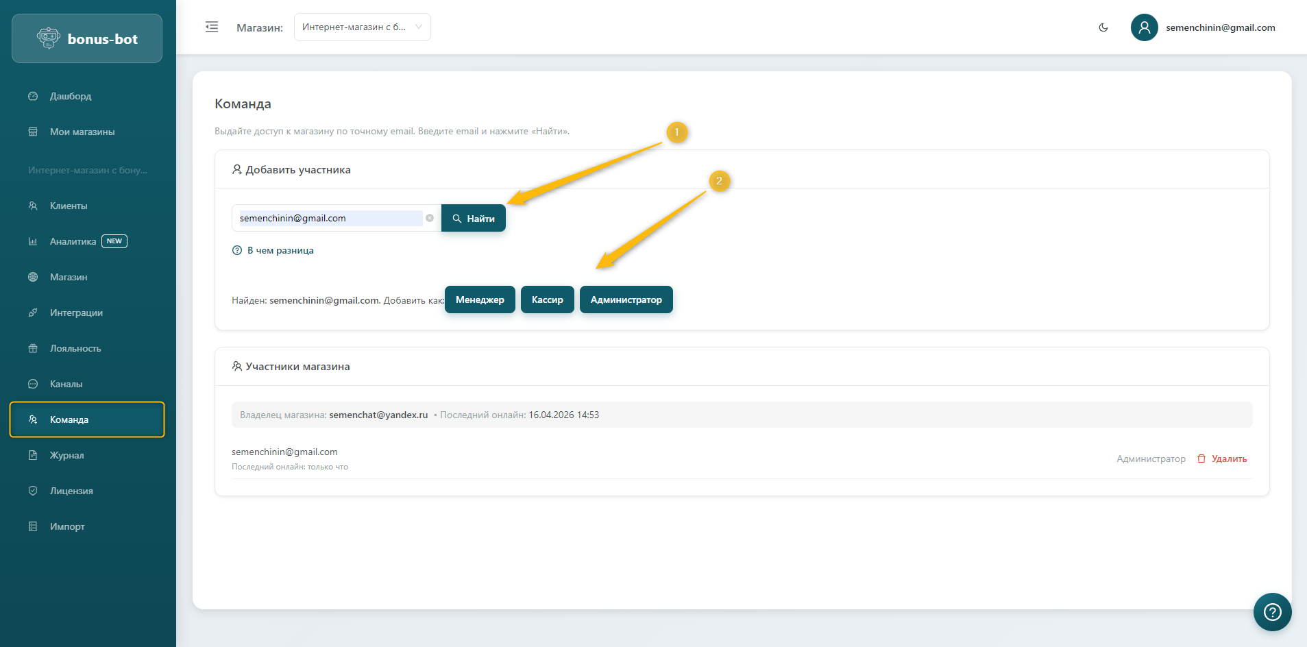Click the question icon near В чем разница
Viewport: 1307px width, 647px height.
coord(237,250)
